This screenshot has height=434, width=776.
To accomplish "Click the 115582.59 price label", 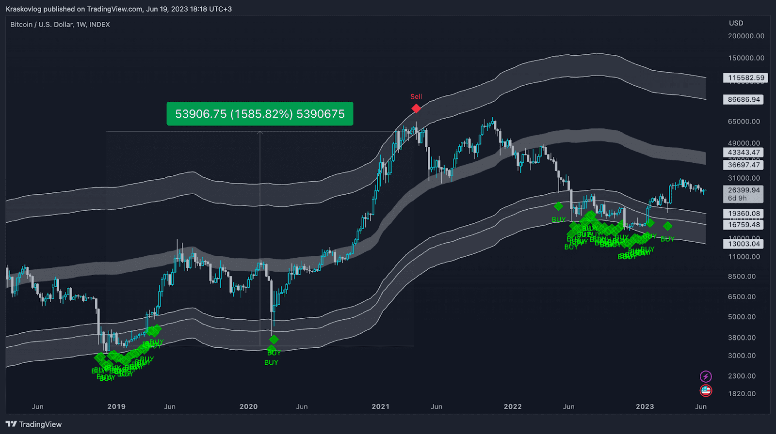I will click(x=746, y=77).
